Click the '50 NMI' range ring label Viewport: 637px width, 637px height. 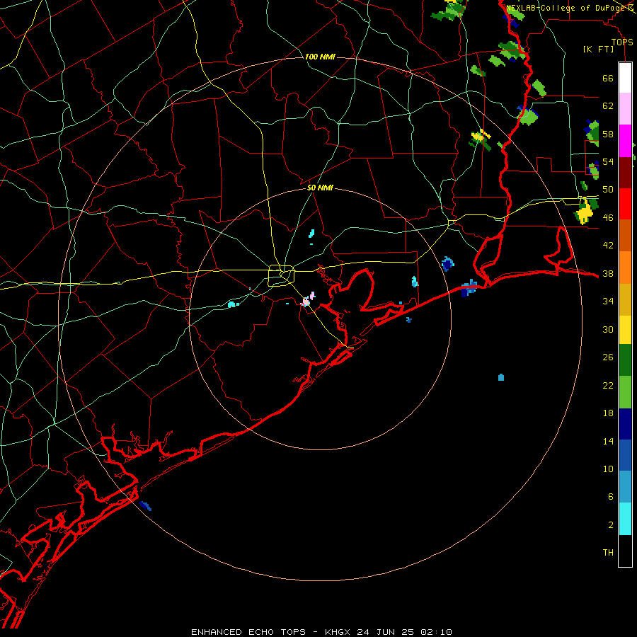point(320,188)
